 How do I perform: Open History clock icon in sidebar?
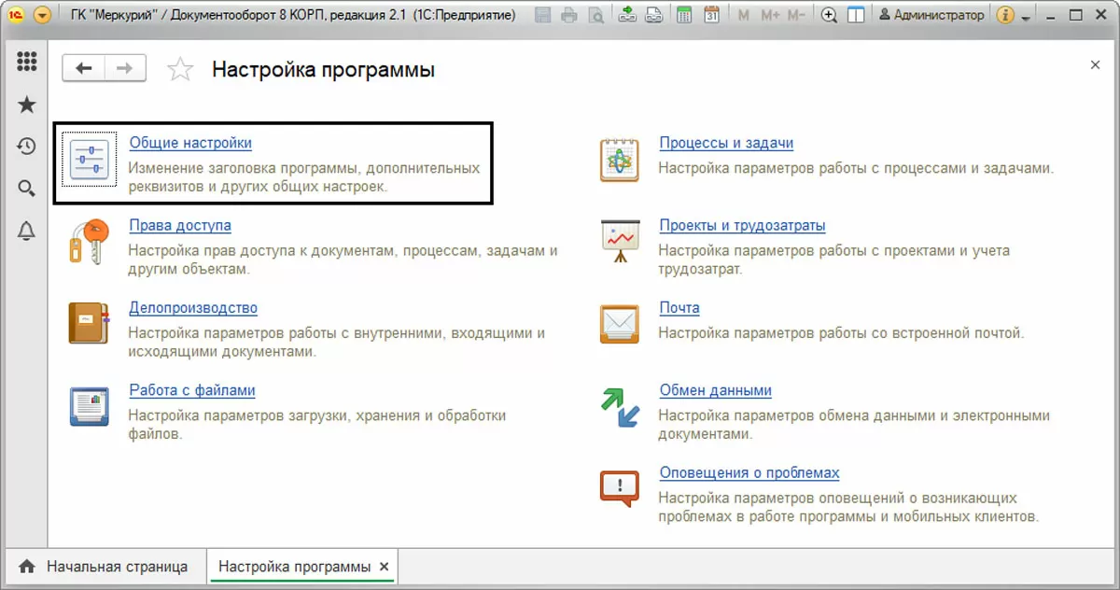(x=27, y=147)
